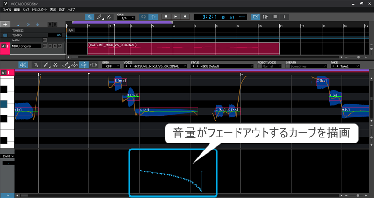Image resolution: width=374 pixels, height=198 pixels.
Task: Open the DYN parameter dropdown
Action: click(8, 156)
